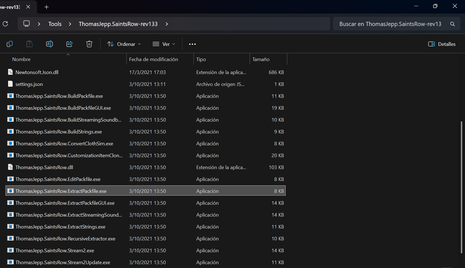
Task: Click the Refresh icon
Action: pos(5,24)
